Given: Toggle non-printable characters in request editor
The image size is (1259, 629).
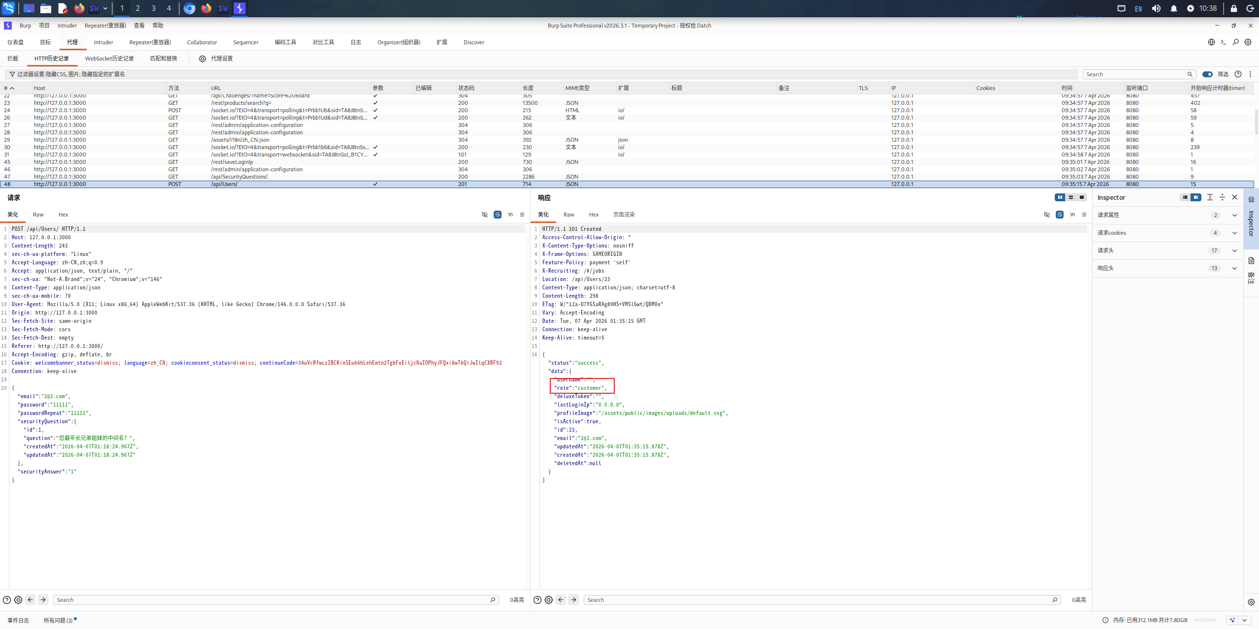Looking at the screenshot, I should tap(485, 215).
